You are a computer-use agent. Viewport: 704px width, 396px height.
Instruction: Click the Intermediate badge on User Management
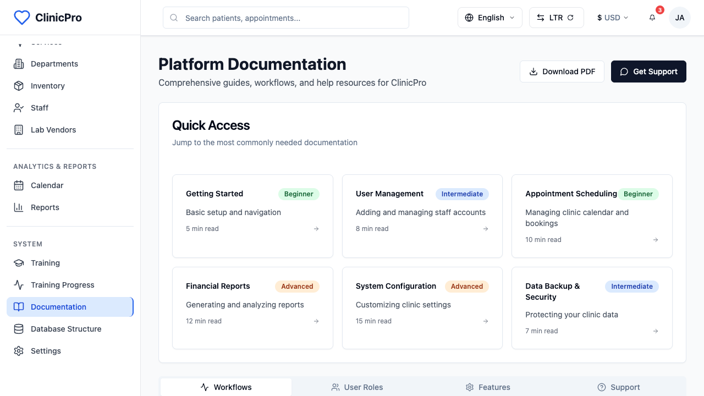pos(462,194)
